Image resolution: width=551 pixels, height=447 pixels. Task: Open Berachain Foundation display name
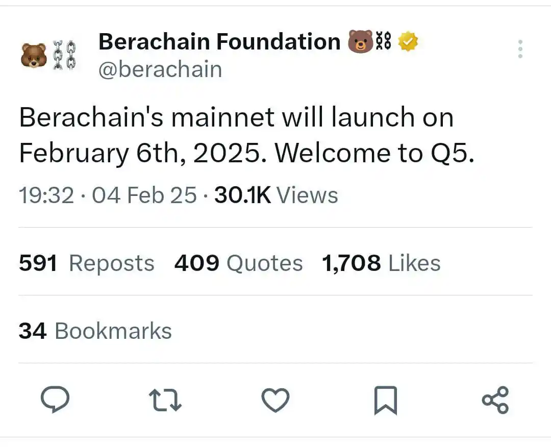coord(219,41)
